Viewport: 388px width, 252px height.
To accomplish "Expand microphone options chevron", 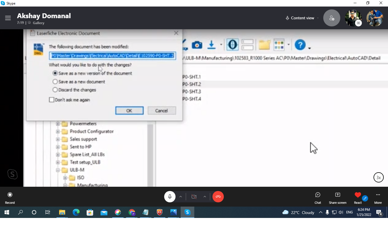I will click(181, 197).
